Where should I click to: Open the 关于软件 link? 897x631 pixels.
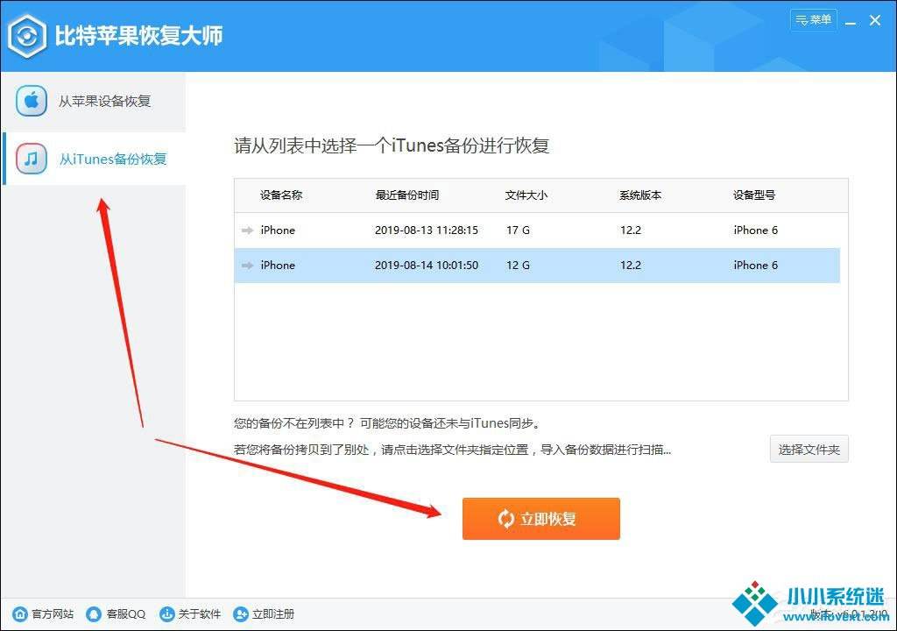coord(199,613)
